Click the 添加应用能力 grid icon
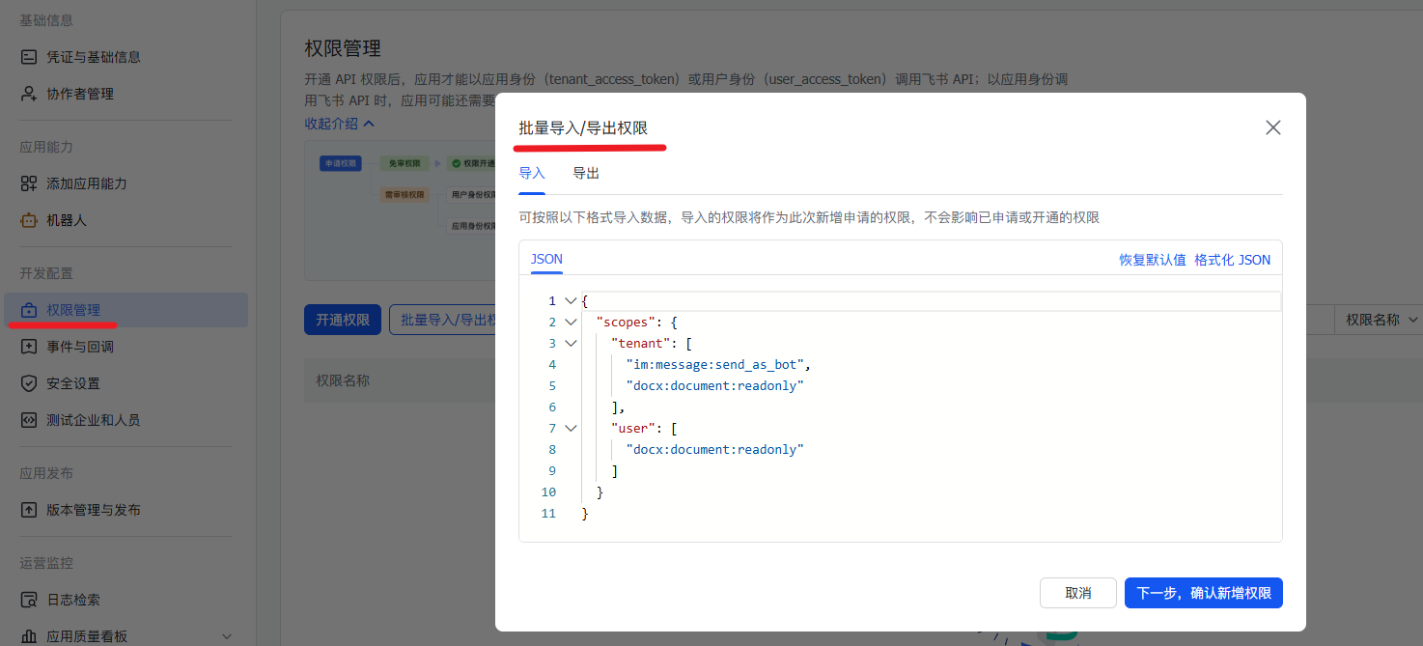1423x646 pixels. click(29, 183)
